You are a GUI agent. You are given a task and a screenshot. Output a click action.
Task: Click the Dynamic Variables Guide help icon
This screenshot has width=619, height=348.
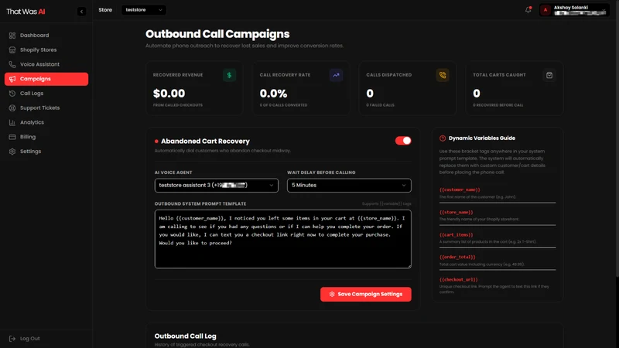(x=443, y=138)
